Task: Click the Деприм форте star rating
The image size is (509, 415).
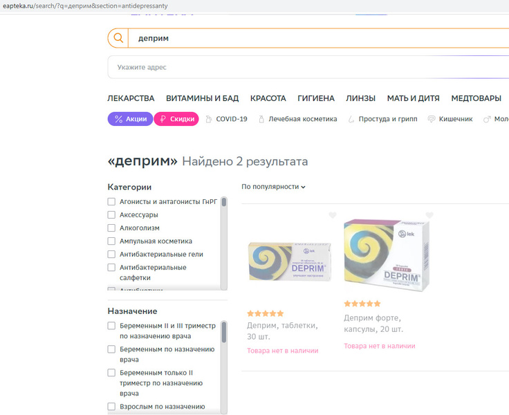Action: click(x=362, y=304)
